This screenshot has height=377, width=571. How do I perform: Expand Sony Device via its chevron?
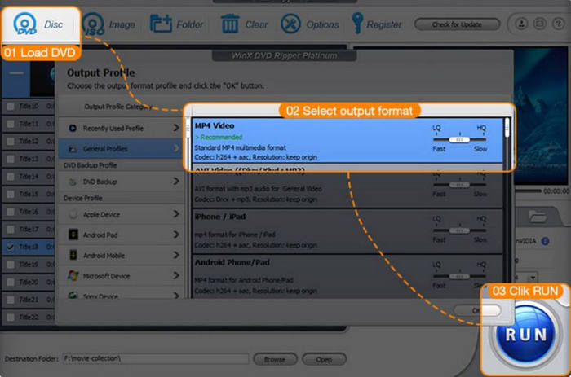click(x=176, y=295)
